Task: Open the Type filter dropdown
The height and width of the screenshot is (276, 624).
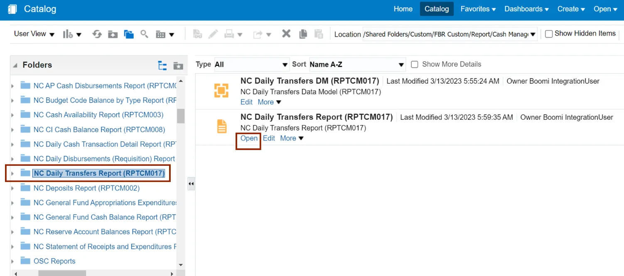Action: pos(251,65)
